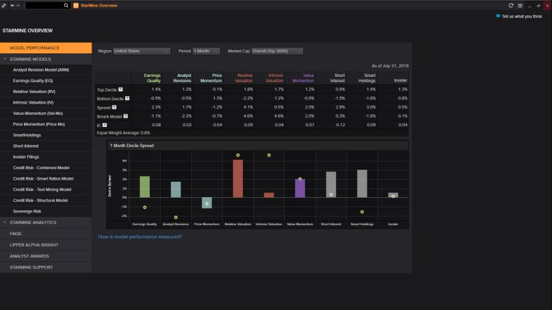Viewport: 552px width, 310px height.
Task: Open the hamburger menu icon
Action: click(x=520, y=5)
